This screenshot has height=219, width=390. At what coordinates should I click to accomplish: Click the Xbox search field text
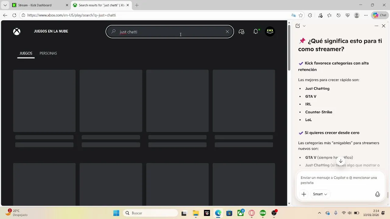pos(129,32)
